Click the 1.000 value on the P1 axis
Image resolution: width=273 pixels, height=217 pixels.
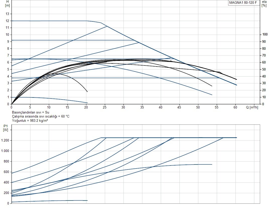coord(5,151)
